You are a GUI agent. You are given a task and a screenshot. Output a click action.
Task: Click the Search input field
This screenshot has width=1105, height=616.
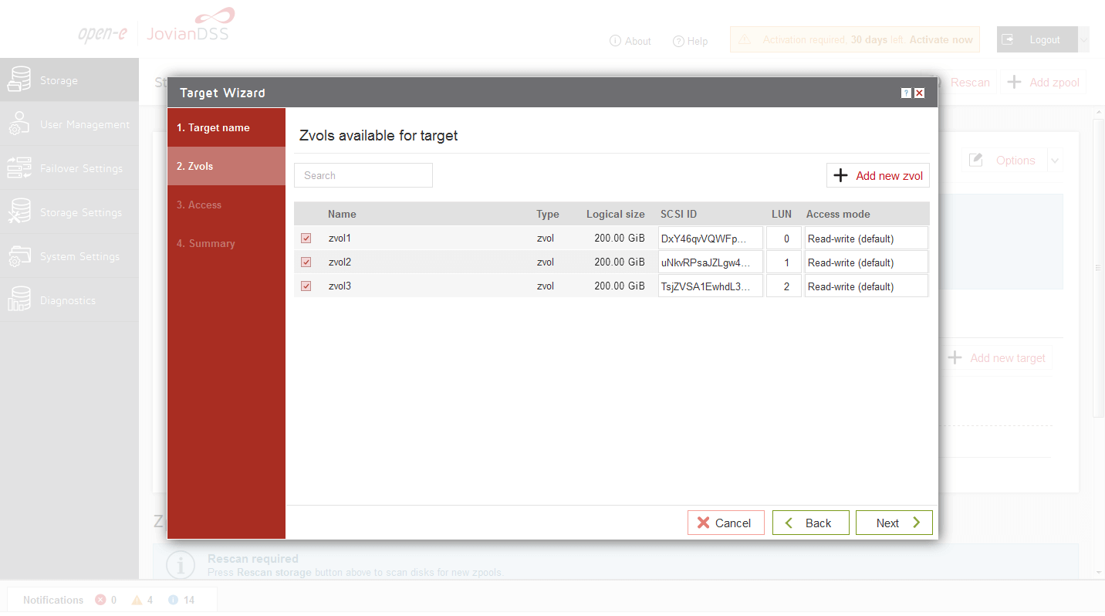[x=363, y=175]
